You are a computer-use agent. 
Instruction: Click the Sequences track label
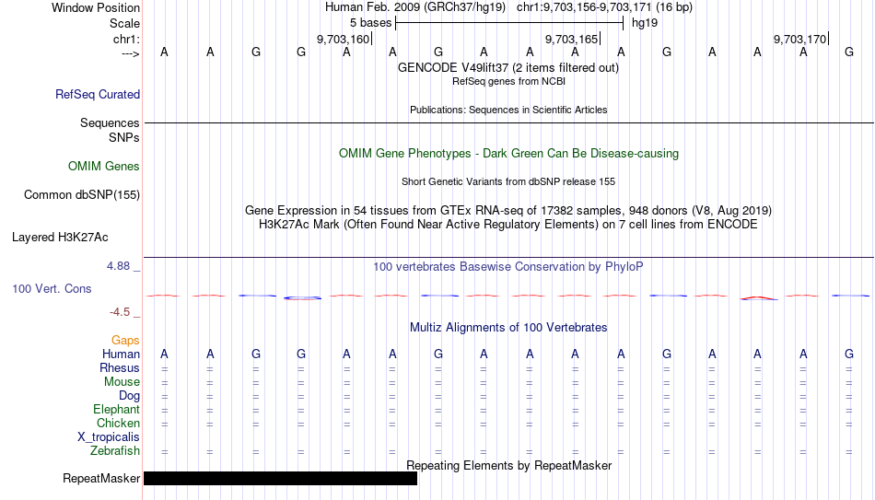[x=110, y=122]
